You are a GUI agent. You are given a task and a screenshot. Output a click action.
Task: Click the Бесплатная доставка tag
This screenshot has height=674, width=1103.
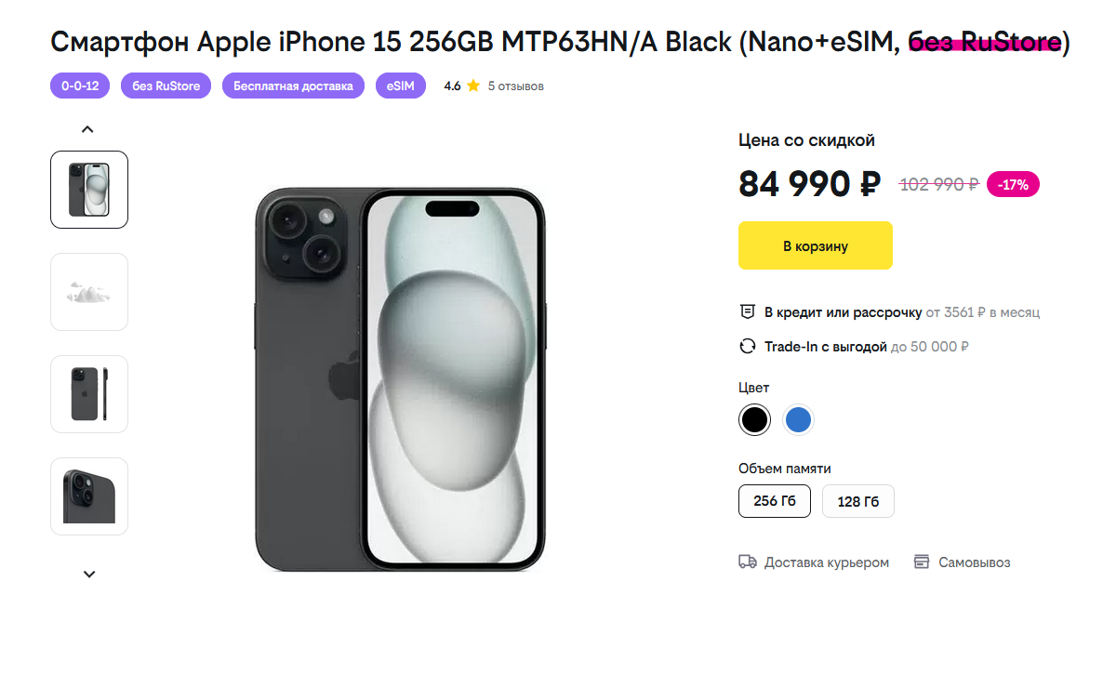coord(293,86)
